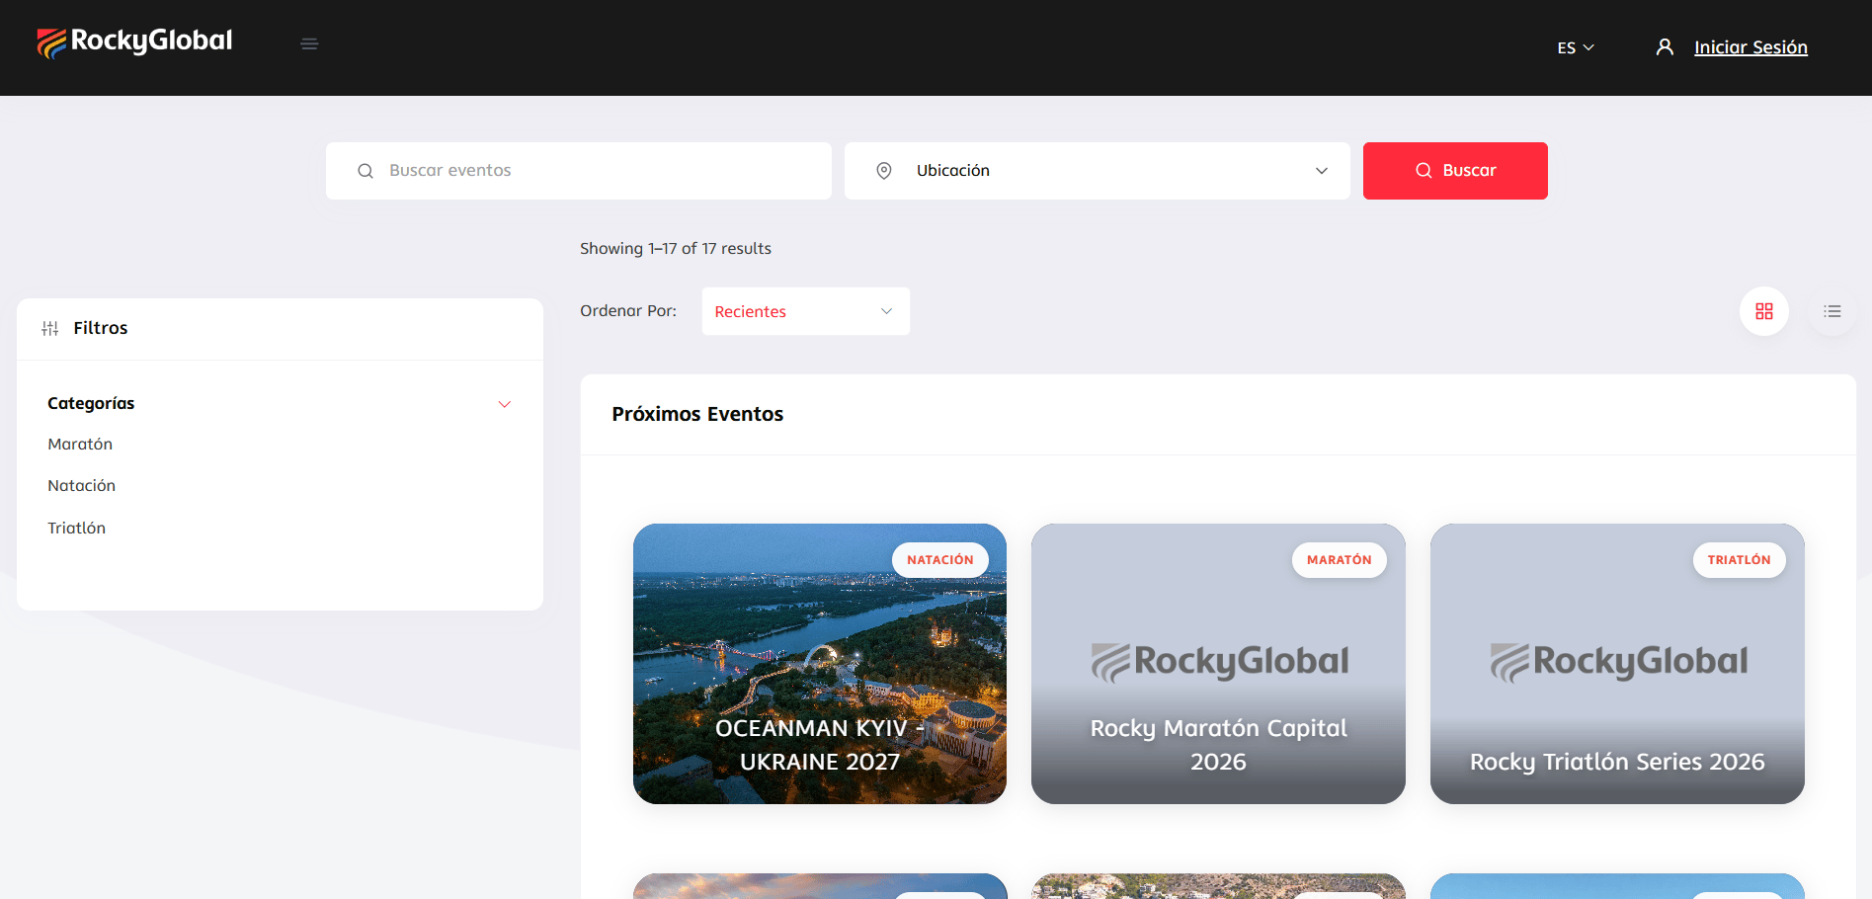Image resolution: width=1872 pixels, height=899 pixels.
Task: Click the user profile icon
Action: pos(1665,47)
